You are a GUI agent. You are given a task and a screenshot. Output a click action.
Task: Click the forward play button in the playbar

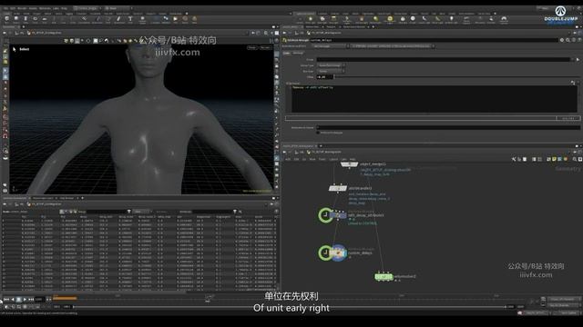coord(25,299)
